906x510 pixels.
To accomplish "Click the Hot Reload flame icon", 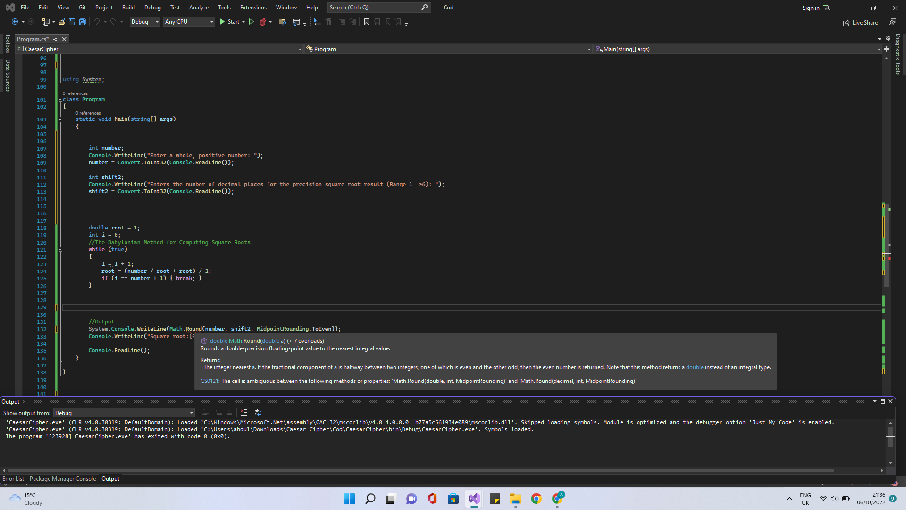I will (x=263, y=22).
